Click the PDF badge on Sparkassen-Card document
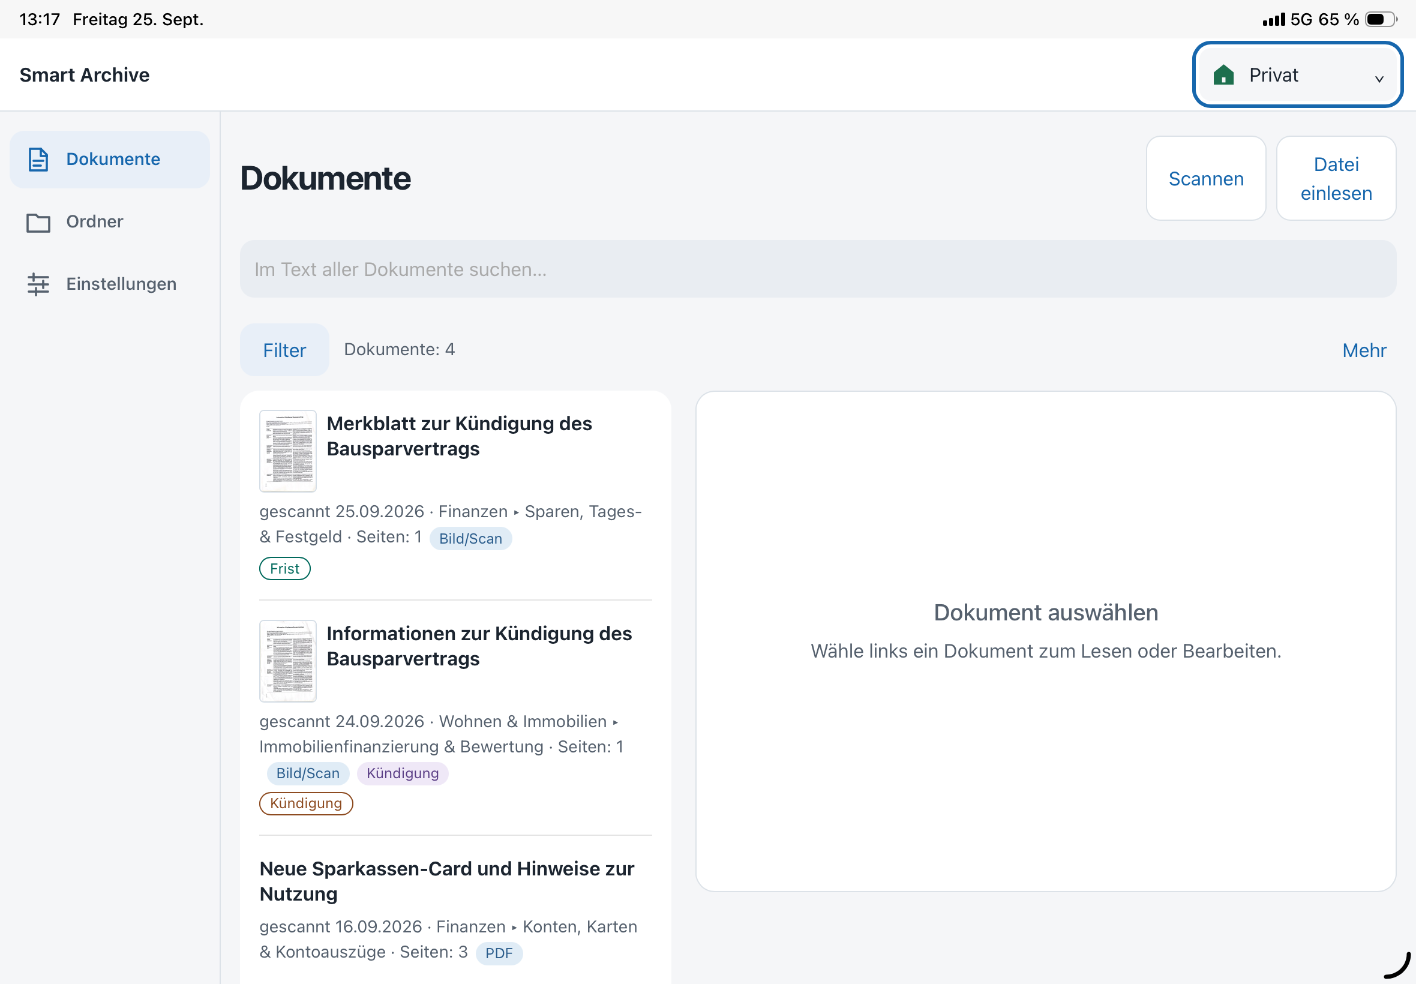The height and width of the screenshot is (984, 1416). pyautogui.click(x=499, y=953)
